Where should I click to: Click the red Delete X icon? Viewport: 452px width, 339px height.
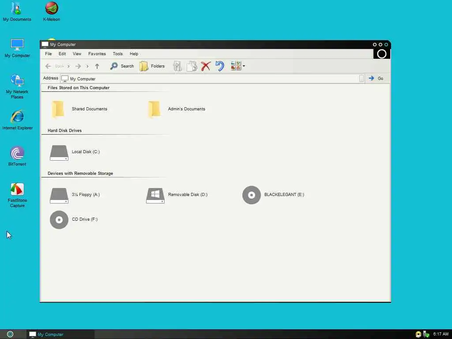tap(206, 66)
